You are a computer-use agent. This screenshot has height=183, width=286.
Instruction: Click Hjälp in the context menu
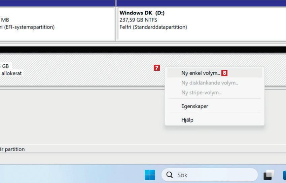187,120
